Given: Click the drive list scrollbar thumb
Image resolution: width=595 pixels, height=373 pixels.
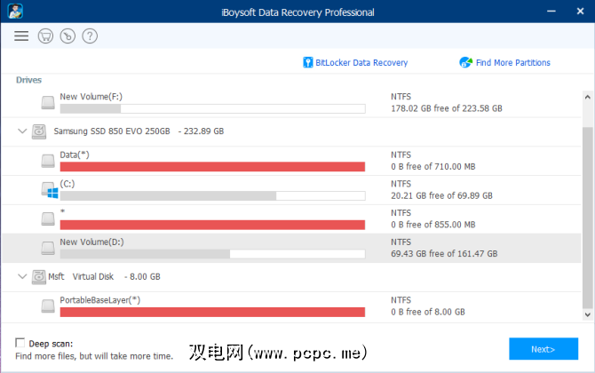Looking at the screenshot, I should [587, 218].
